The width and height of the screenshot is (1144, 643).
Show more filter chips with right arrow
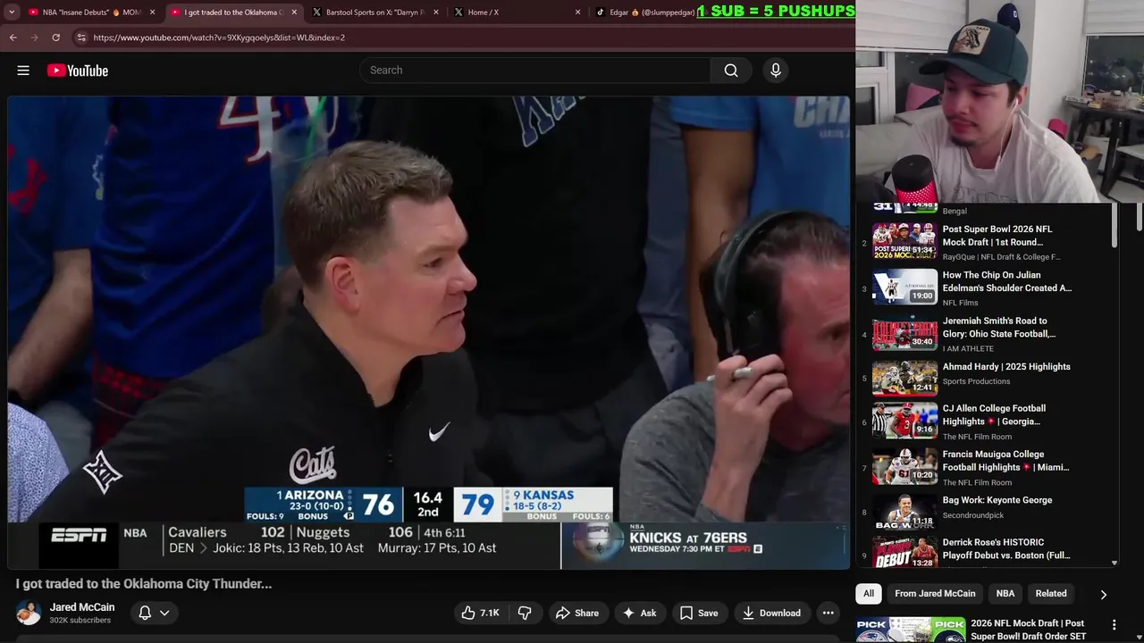[x=1103, y=594]
